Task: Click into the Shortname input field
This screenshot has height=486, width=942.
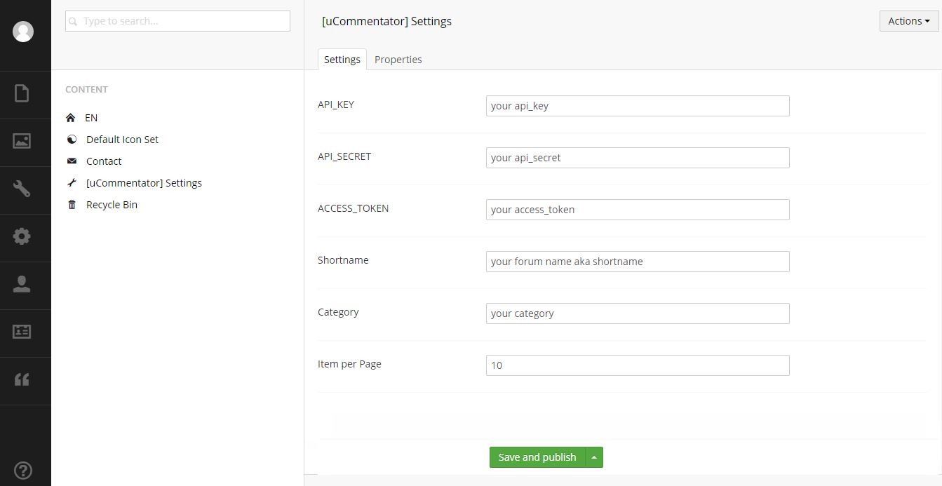Action: coord(638,262)
